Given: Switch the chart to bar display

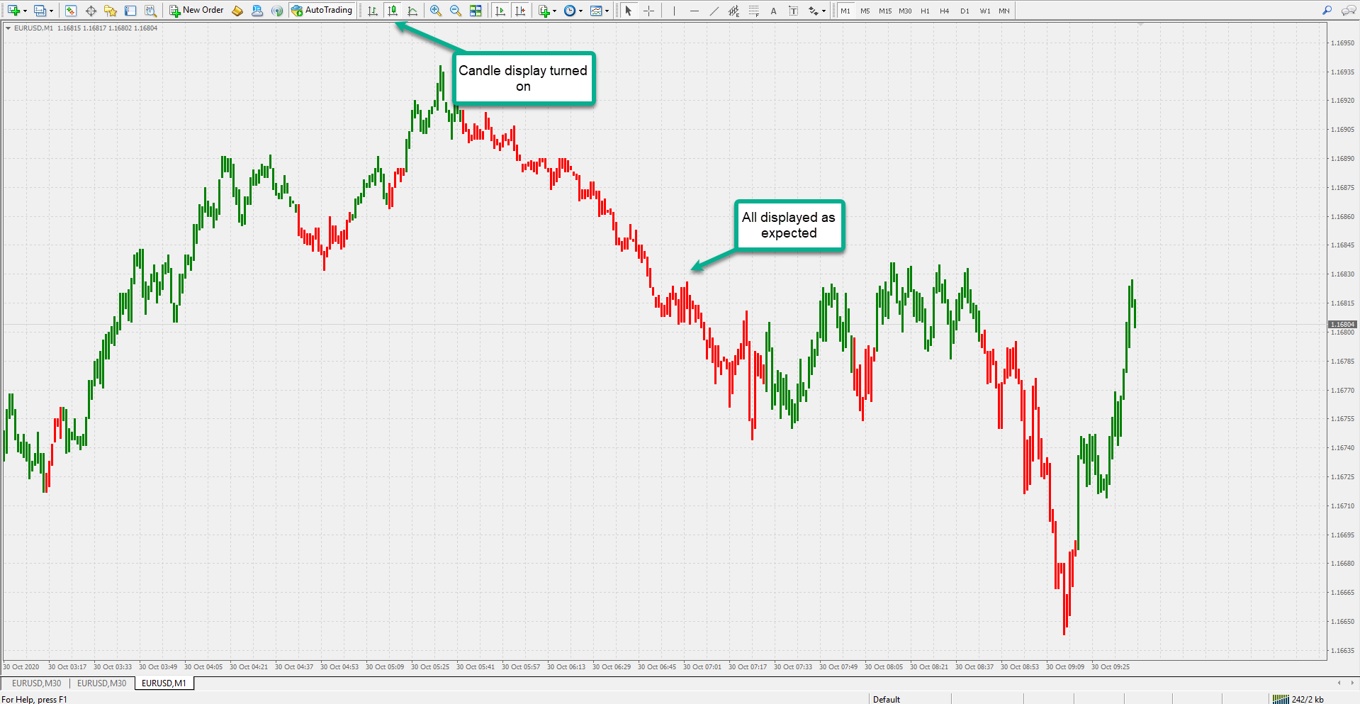Looking at the screenshot, I should click(x=371, y=10).
